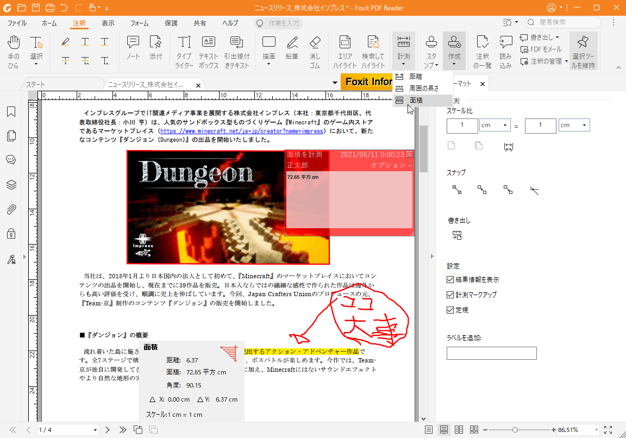The width and height of the screenshot is (626, 438).
Task: Open the Note annotation tool
Action: coord(133,47)
